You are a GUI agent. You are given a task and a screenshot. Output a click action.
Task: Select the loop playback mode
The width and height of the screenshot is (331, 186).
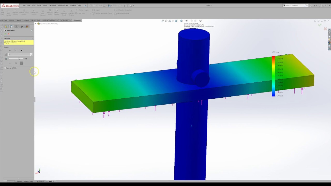pyautogui.click(x=16, y=63)
